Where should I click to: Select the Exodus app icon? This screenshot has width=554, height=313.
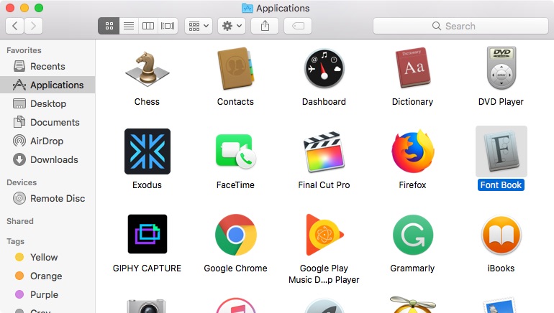pos(147,151)
